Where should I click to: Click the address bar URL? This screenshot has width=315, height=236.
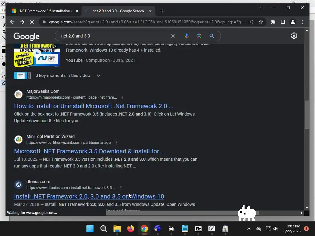point(147,22)
